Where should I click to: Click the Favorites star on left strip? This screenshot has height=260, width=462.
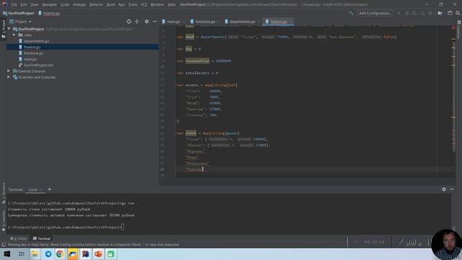click(x=4, y=230)
